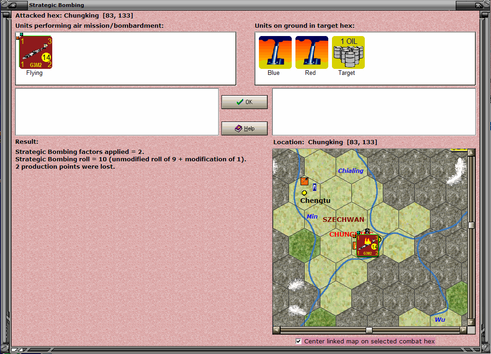Click the G3M2 bomber counter on the Chungking map hex
This screenshot has width=491, height=354.
coord(367,245)
